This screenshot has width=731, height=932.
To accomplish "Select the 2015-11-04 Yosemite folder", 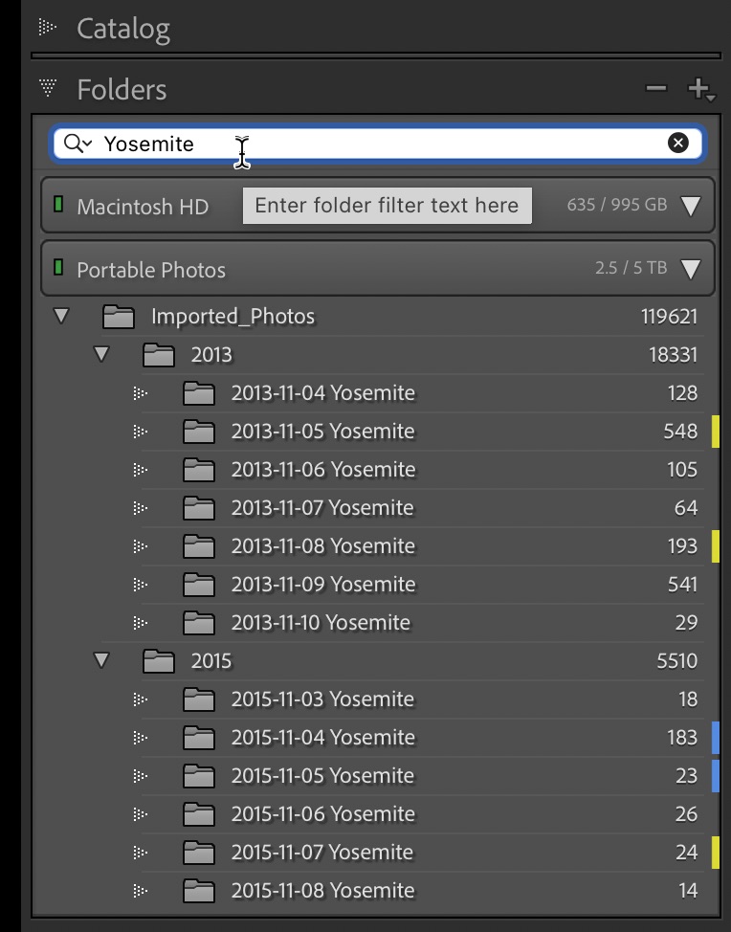I will [x=325, y=737].
